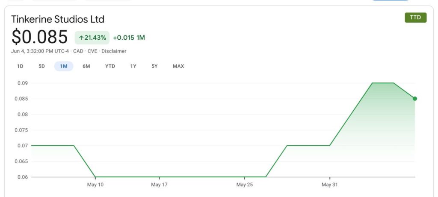
Task: Click the $0.085 current price
Action: point(39,37)
